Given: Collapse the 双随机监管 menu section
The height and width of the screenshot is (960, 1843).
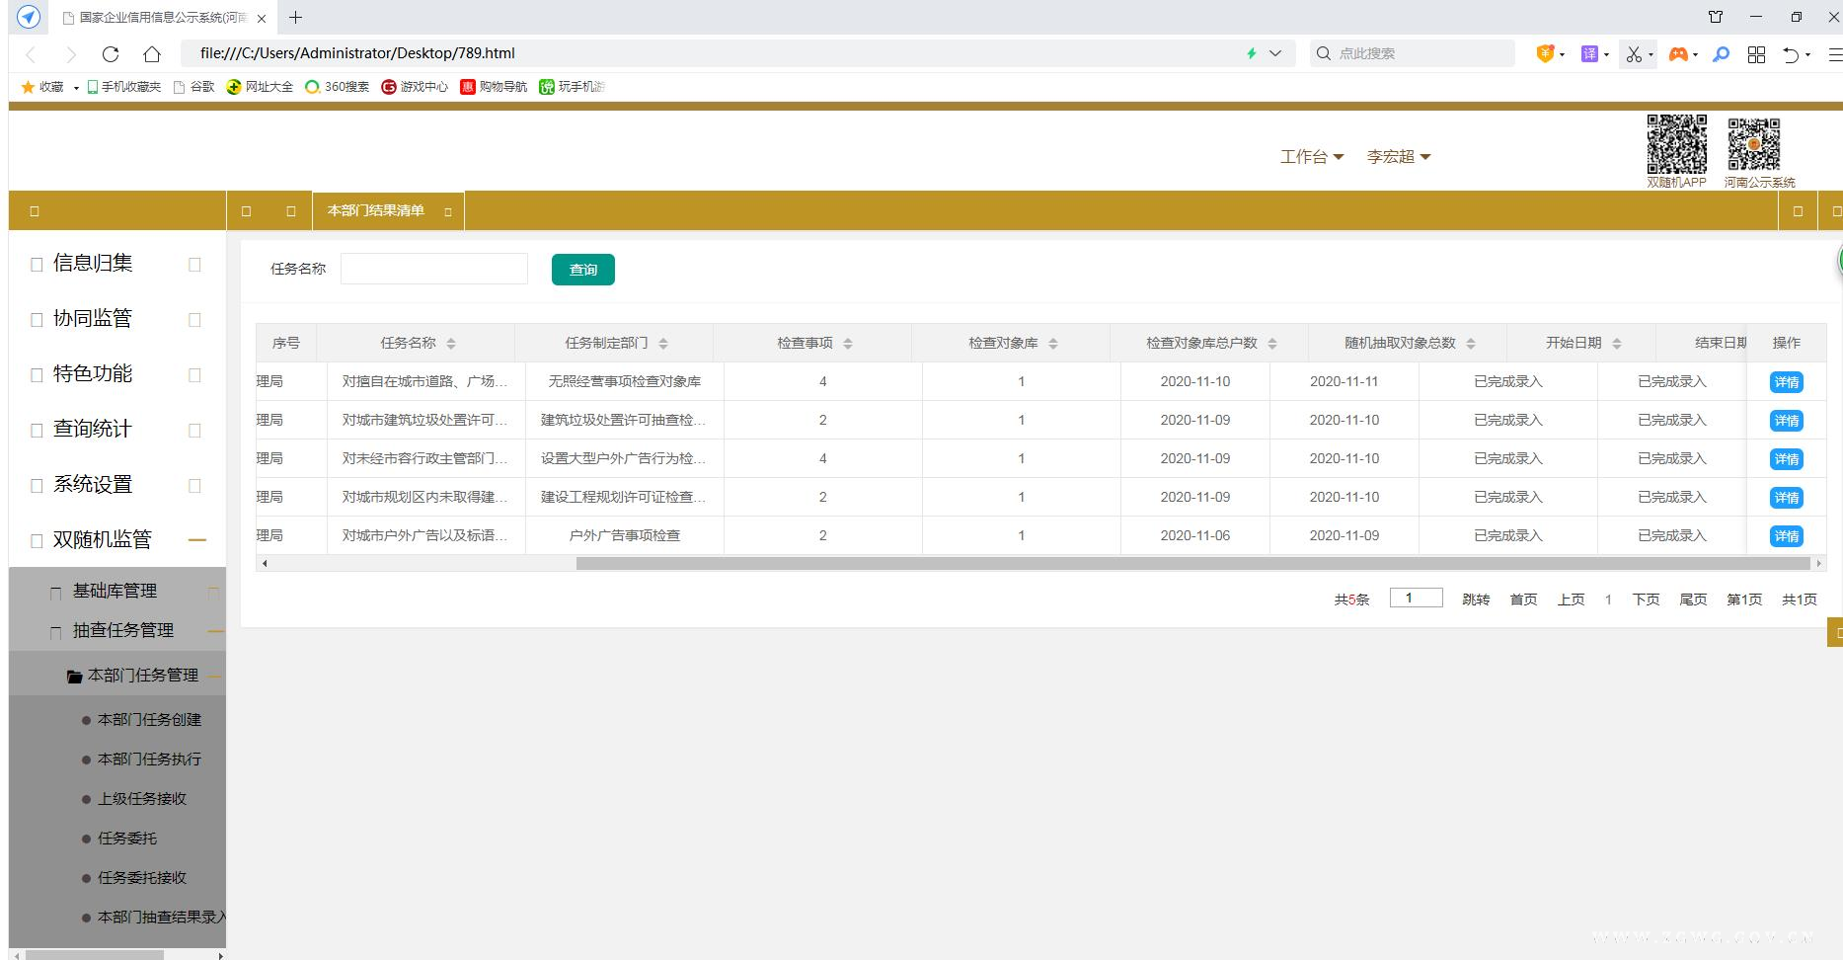Looking at the screenshot, I should (x=197, y=540).
